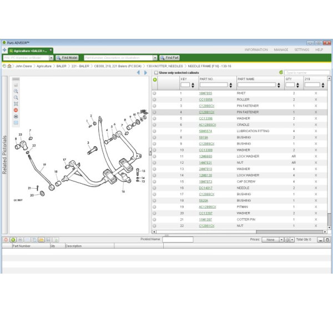Go to the previous illustration arrow

(x=139, y=73)
